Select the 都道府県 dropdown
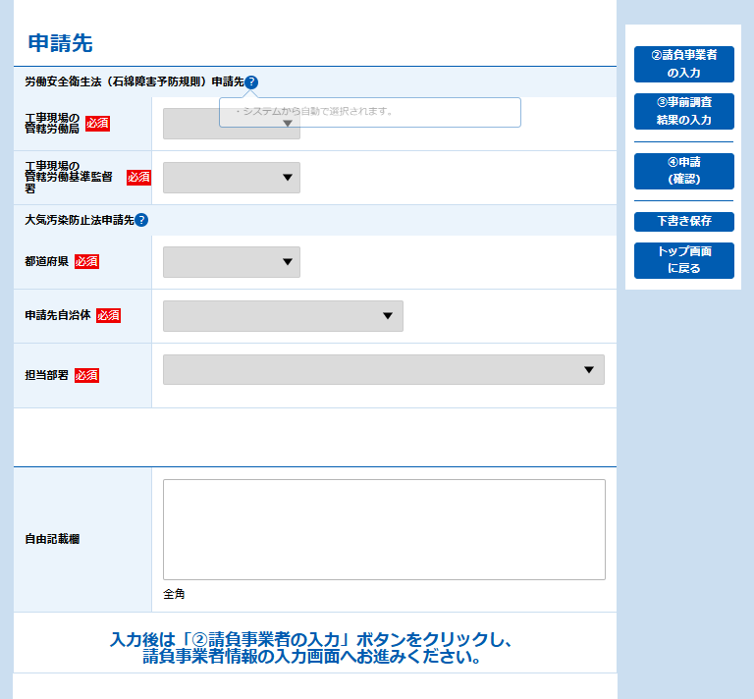Screen dimensions: 754x699 click(232, 262)
